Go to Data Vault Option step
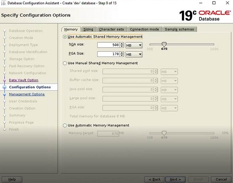The height and width of the screenshot is (183, 233). point(24,80)
